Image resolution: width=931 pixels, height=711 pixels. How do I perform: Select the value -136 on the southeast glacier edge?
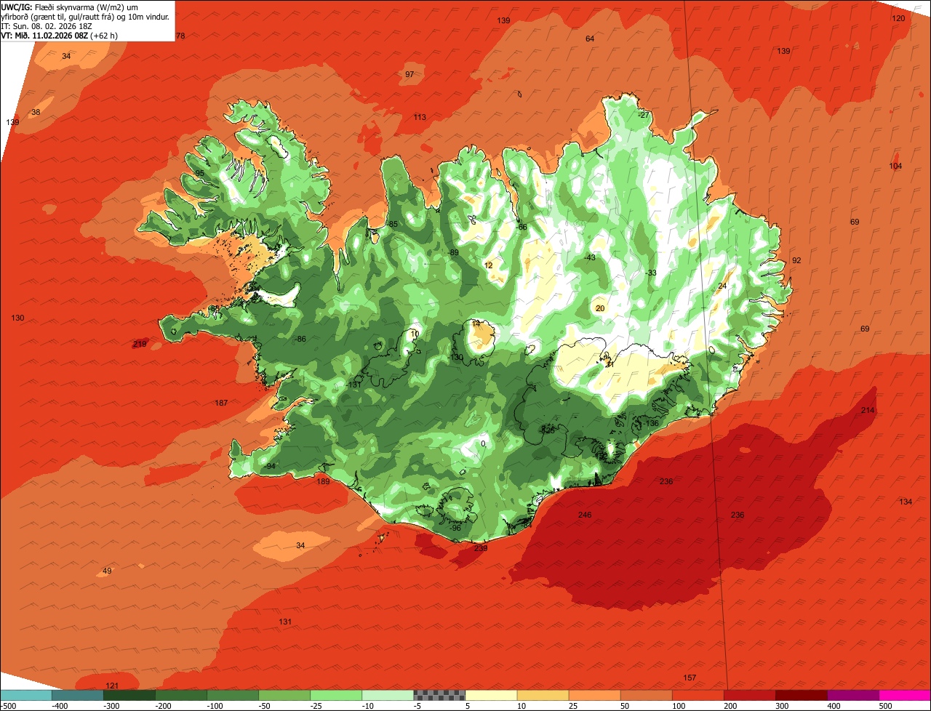650,423
